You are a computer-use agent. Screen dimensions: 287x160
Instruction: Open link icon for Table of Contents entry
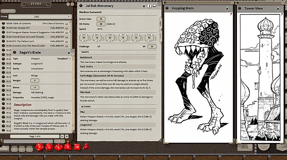point(3,23)
